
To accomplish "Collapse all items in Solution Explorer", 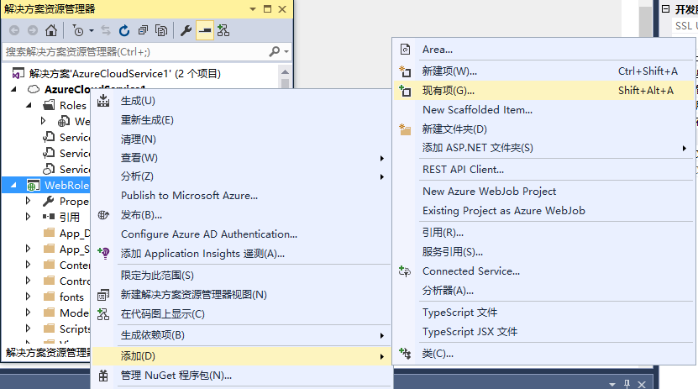I will [143, 30].
